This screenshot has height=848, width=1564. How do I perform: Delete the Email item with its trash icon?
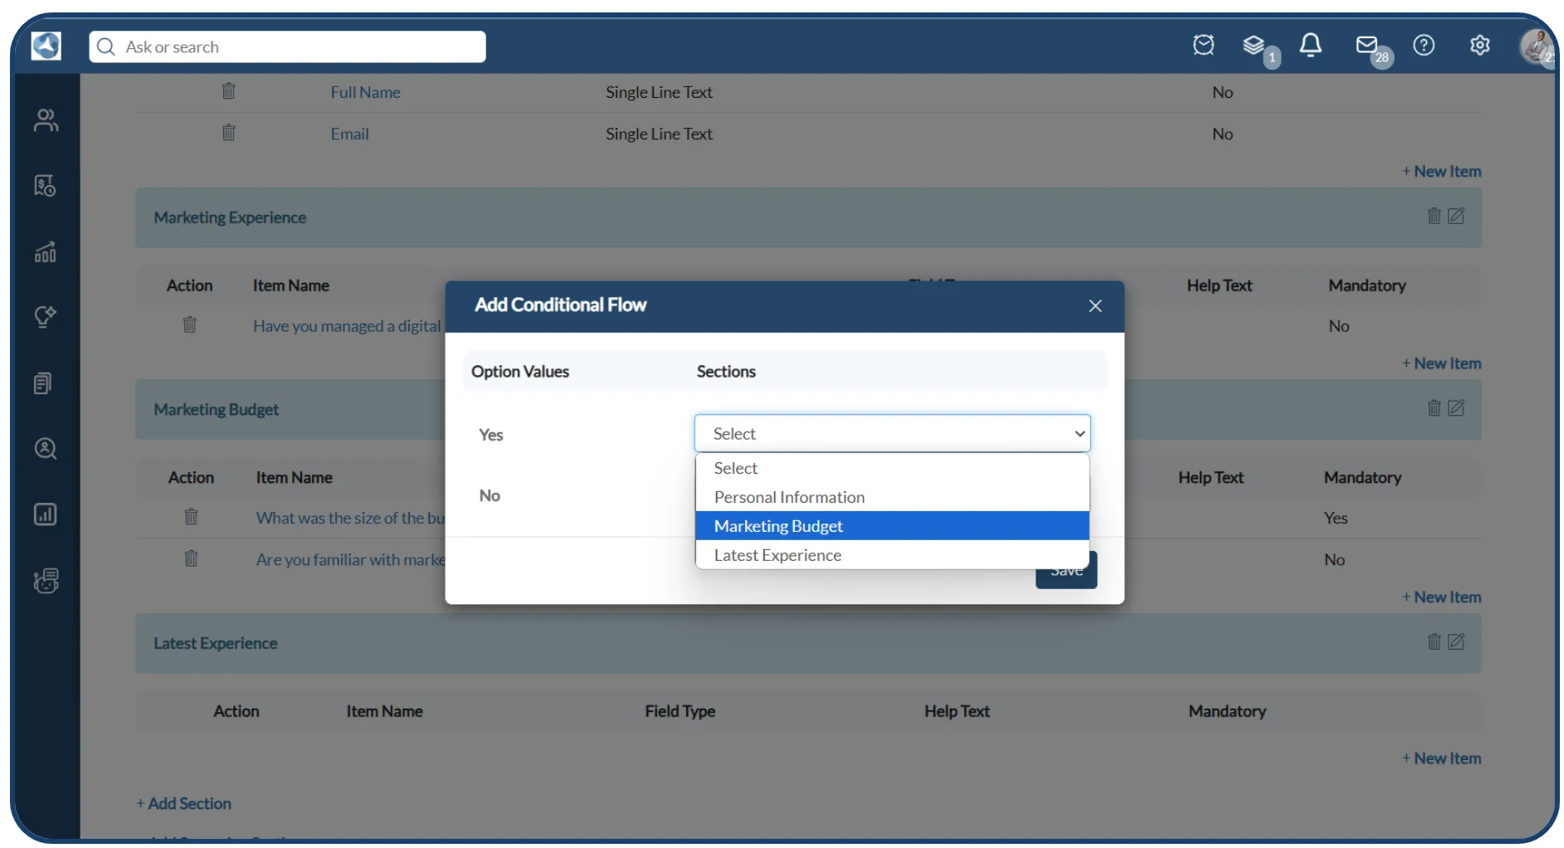point(229,132)
